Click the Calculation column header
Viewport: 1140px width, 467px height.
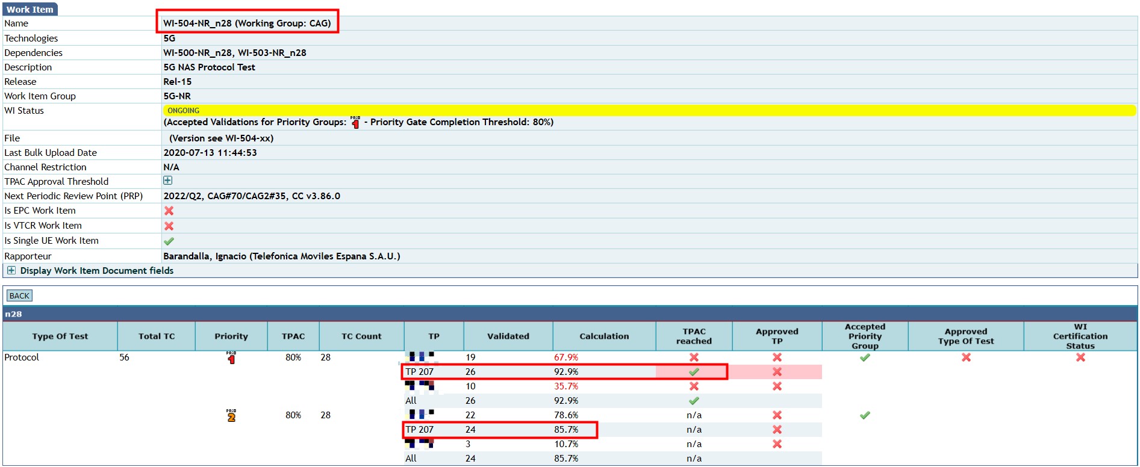604,336
